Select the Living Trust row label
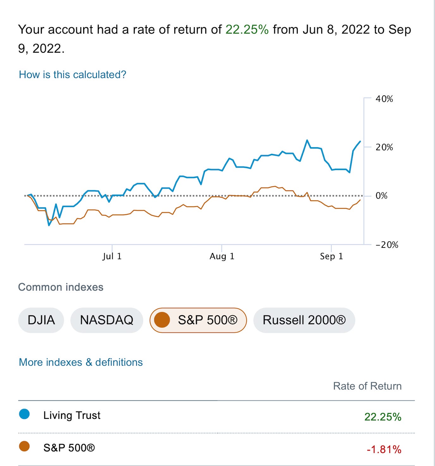Image resolution: width=435 pixels, height=466 pixels. tap(72, 415)
